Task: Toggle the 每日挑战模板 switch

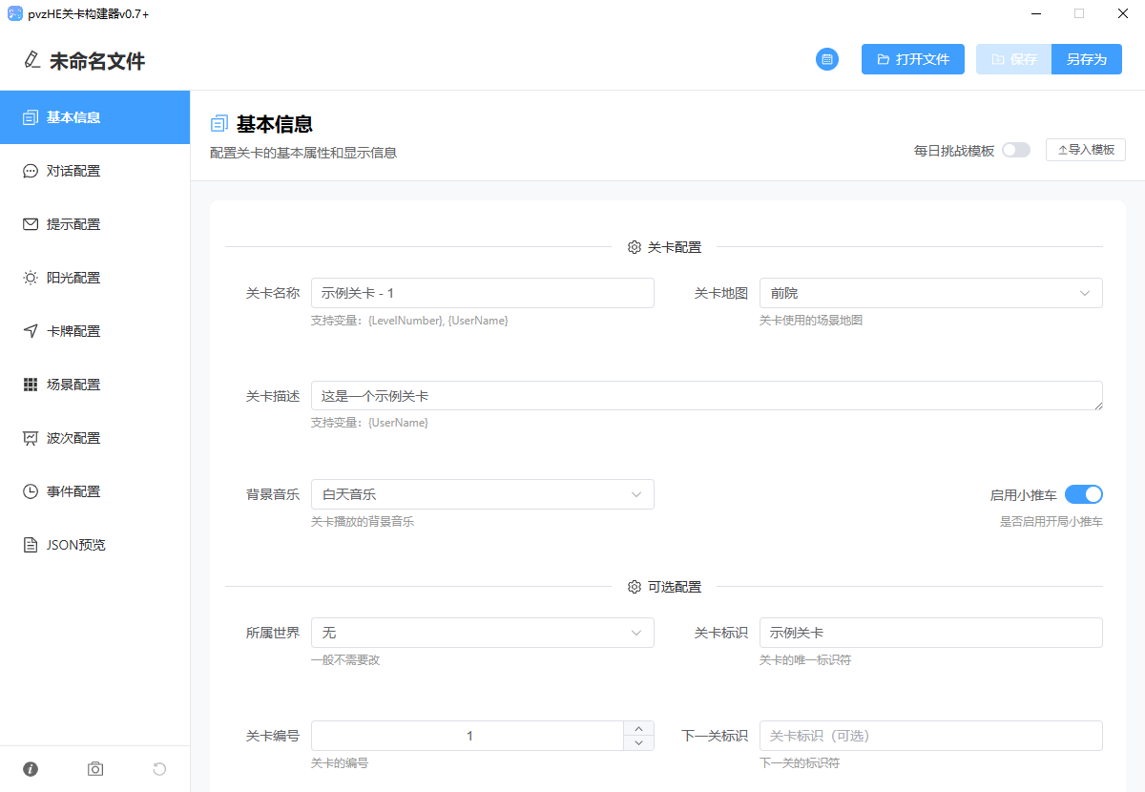Action: pyautogui.click(x=1015, y=150)
